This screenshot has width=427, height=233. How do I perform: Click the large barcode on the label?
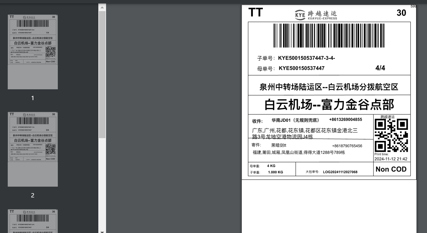tap(329, 36)
